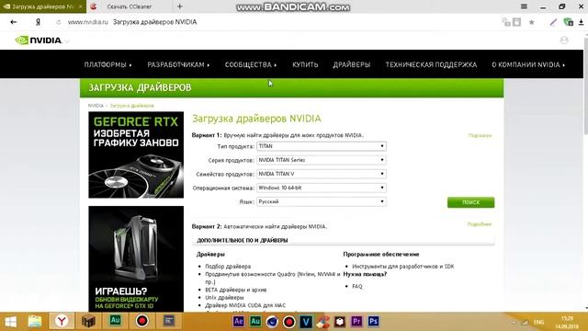Click the GeForce RTX banner image

[136, 154]
